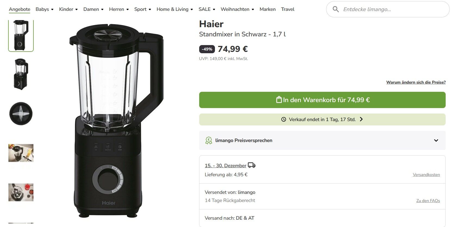Open the right chevron next to sale countdown
The image size is (453, 227).
361,119
